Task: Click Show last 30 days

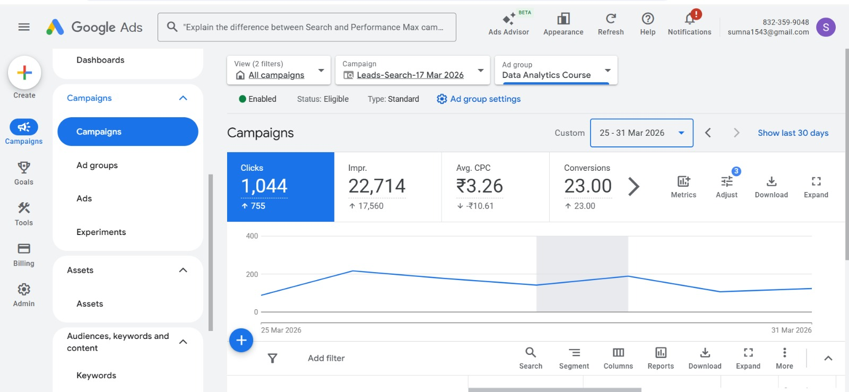Action: pyautogui.click(x=793, y=133)
